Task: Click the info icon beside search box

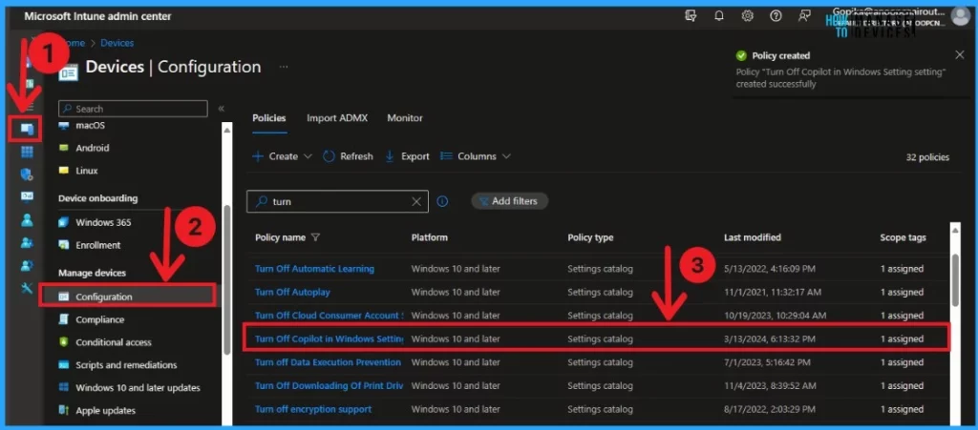Action: click(x=442, y=201)
